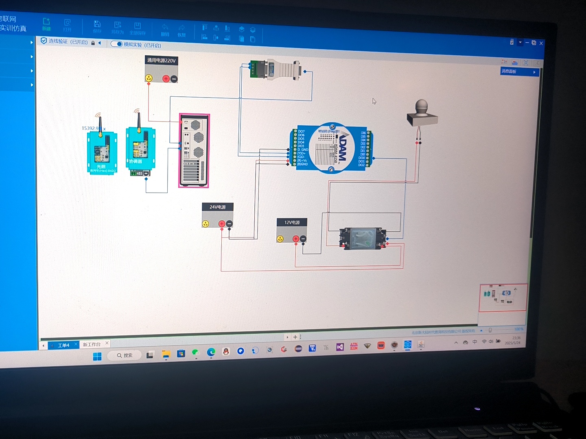Screen dimensions: 586x439
Task: Click the lock icon beside 连线验证
Action: click(93, 43)
